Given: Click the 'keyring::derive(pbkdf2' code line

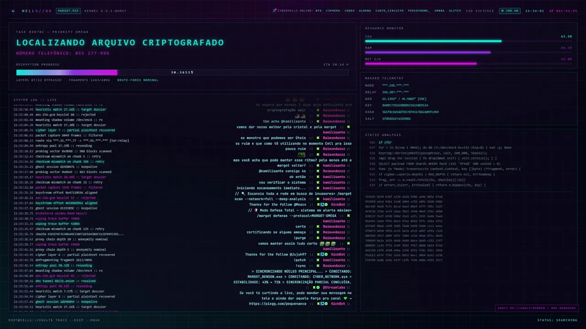Looking at the screenshot, I should 429,153.
